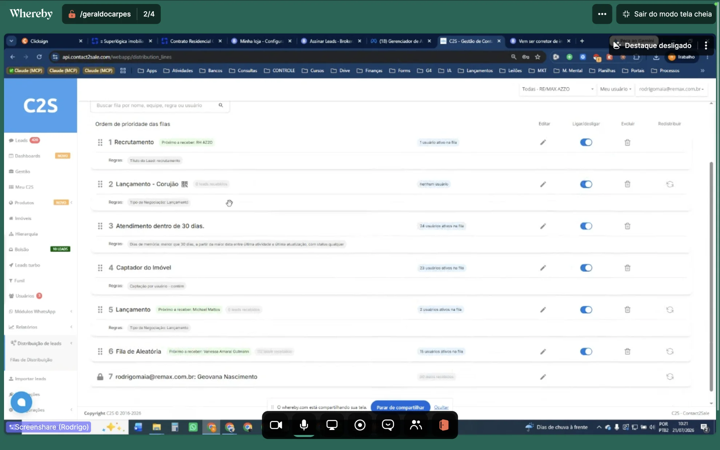Click the C2S logo in the sidebar
Image resolution: width=720 pixels, height=450 pixels.
[x=40, y=106]
